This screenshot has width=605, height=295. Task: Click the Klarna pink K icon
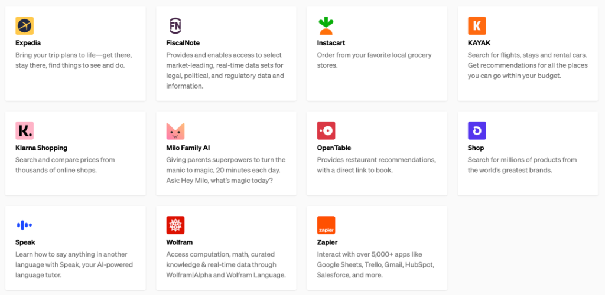point(24,130)
